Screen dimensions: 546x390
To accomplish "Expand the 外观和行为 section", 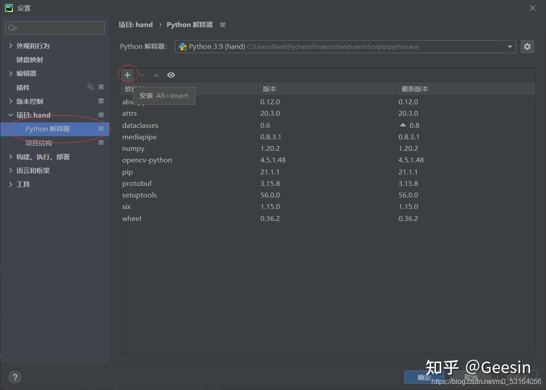I will (10, 45).
